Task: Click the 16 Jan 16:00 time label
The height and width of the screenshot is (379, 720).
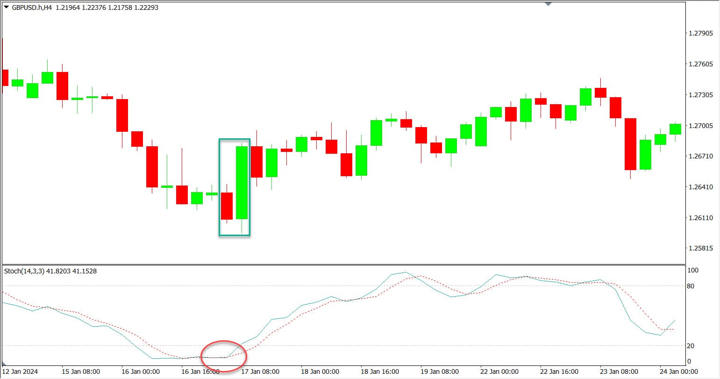Action: 200,372
